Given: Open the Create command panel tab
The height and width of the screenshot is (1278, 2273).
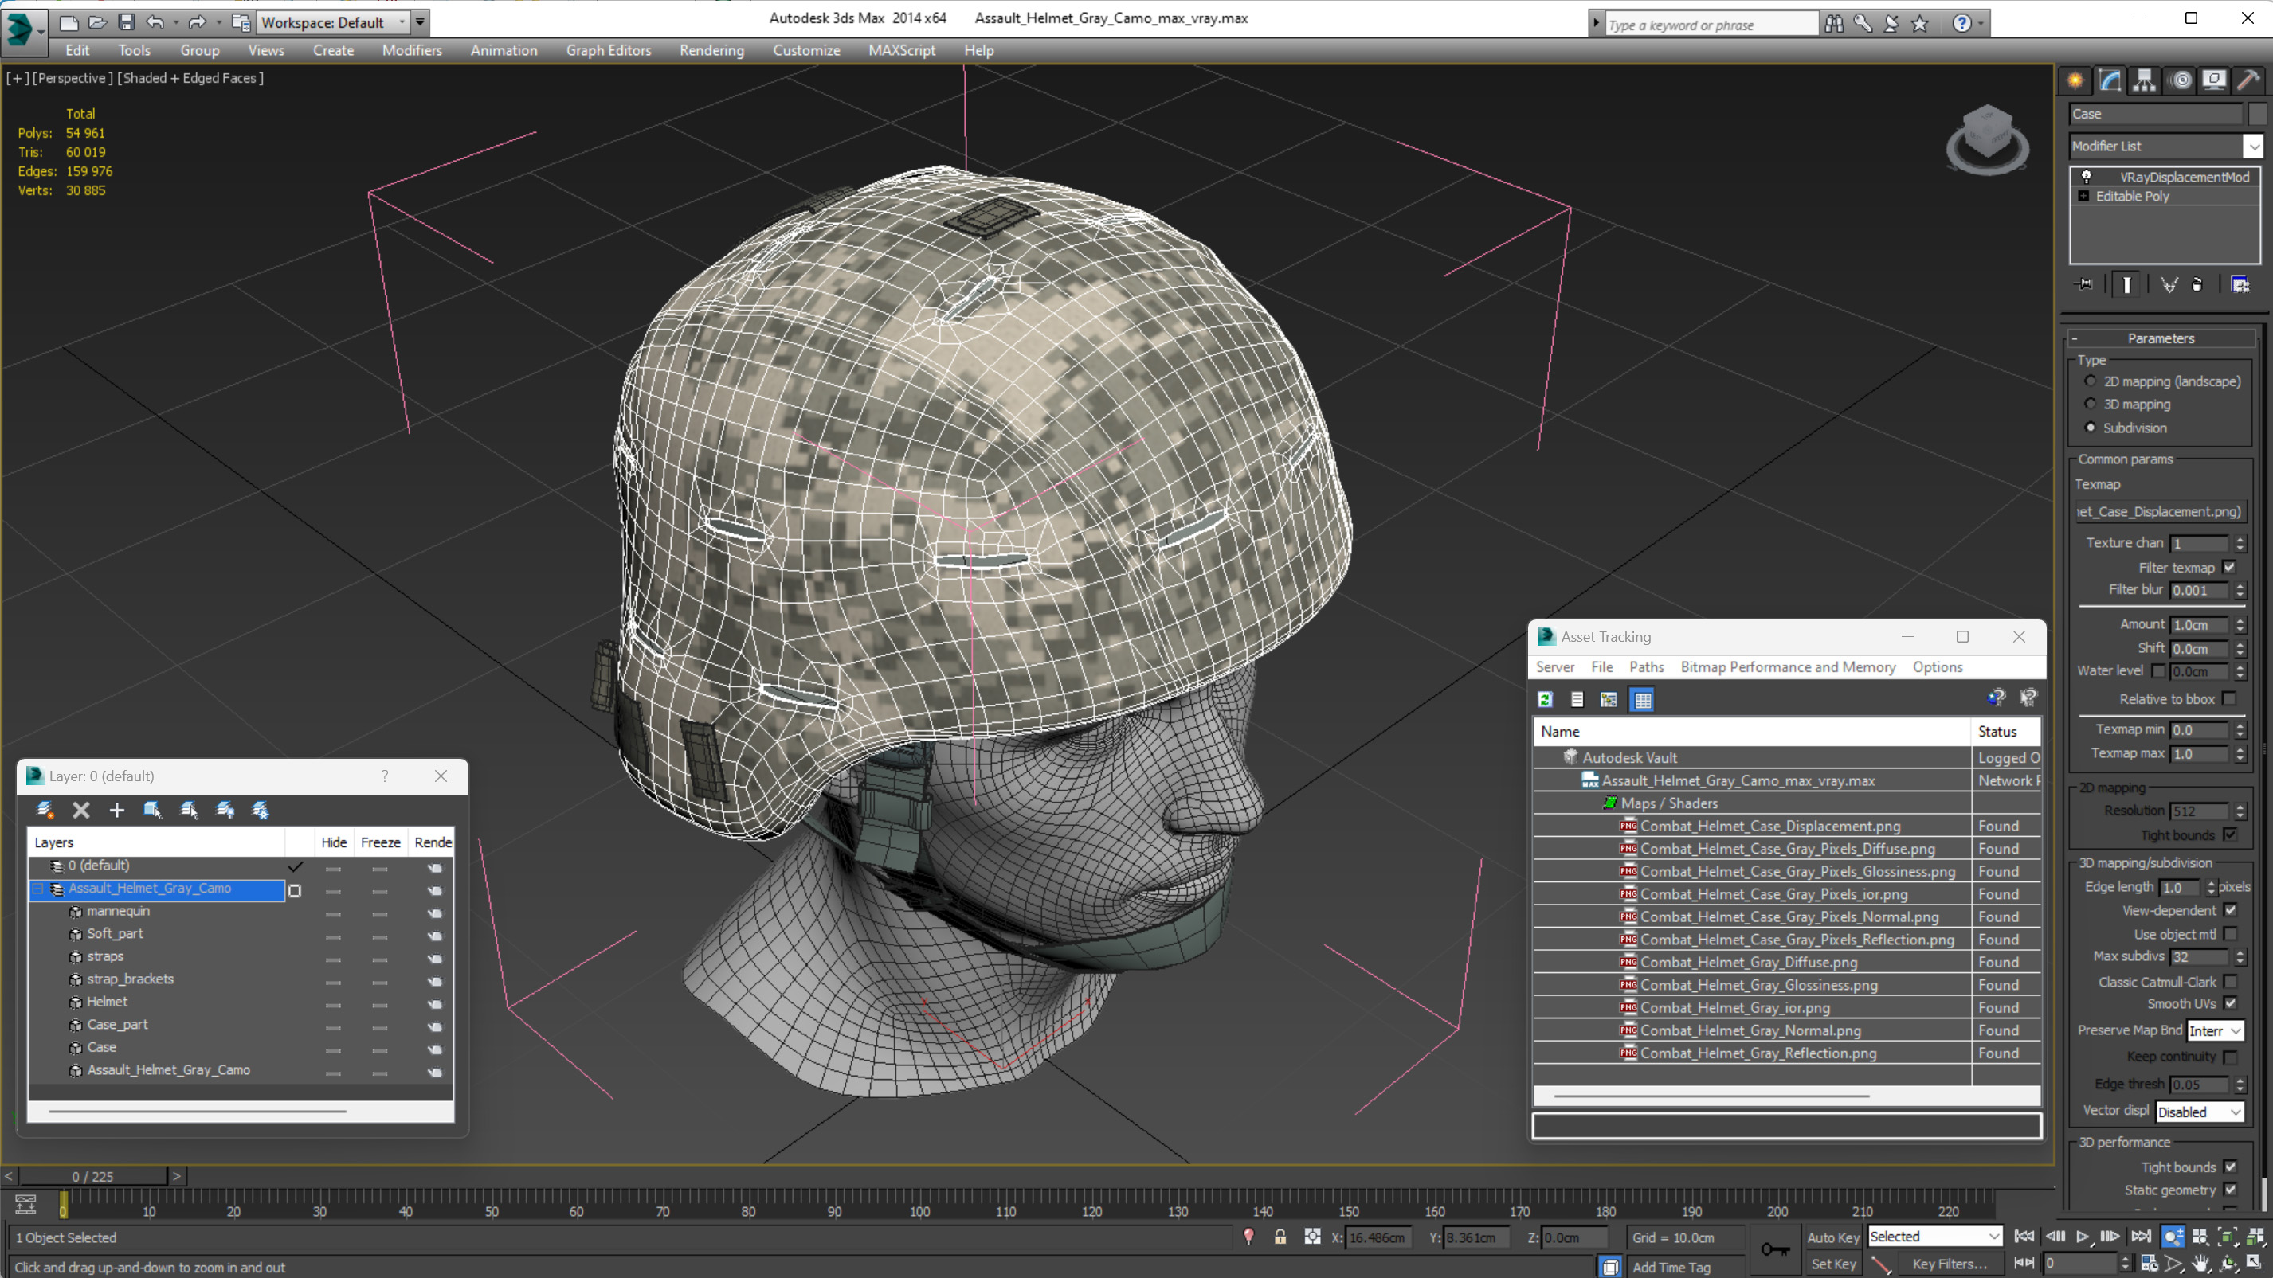Looking at the screenshot, I should point(2075,80).
